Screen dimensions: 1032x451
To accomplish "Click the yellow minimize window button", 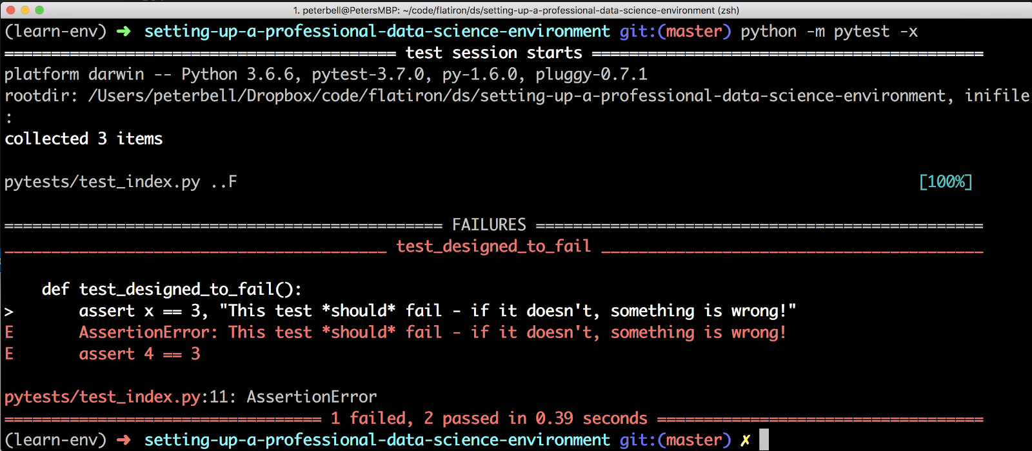I will pyautogui.click(x=25, y=10).
